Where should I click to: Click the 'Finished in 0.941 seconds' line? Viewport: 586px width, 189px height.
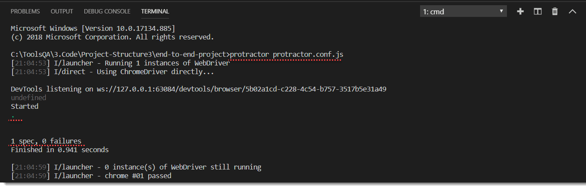(x=60, y=150)
